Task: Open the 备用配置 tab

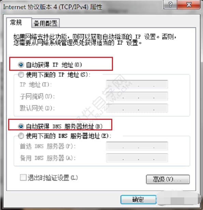Action: [x=45, y=23]
